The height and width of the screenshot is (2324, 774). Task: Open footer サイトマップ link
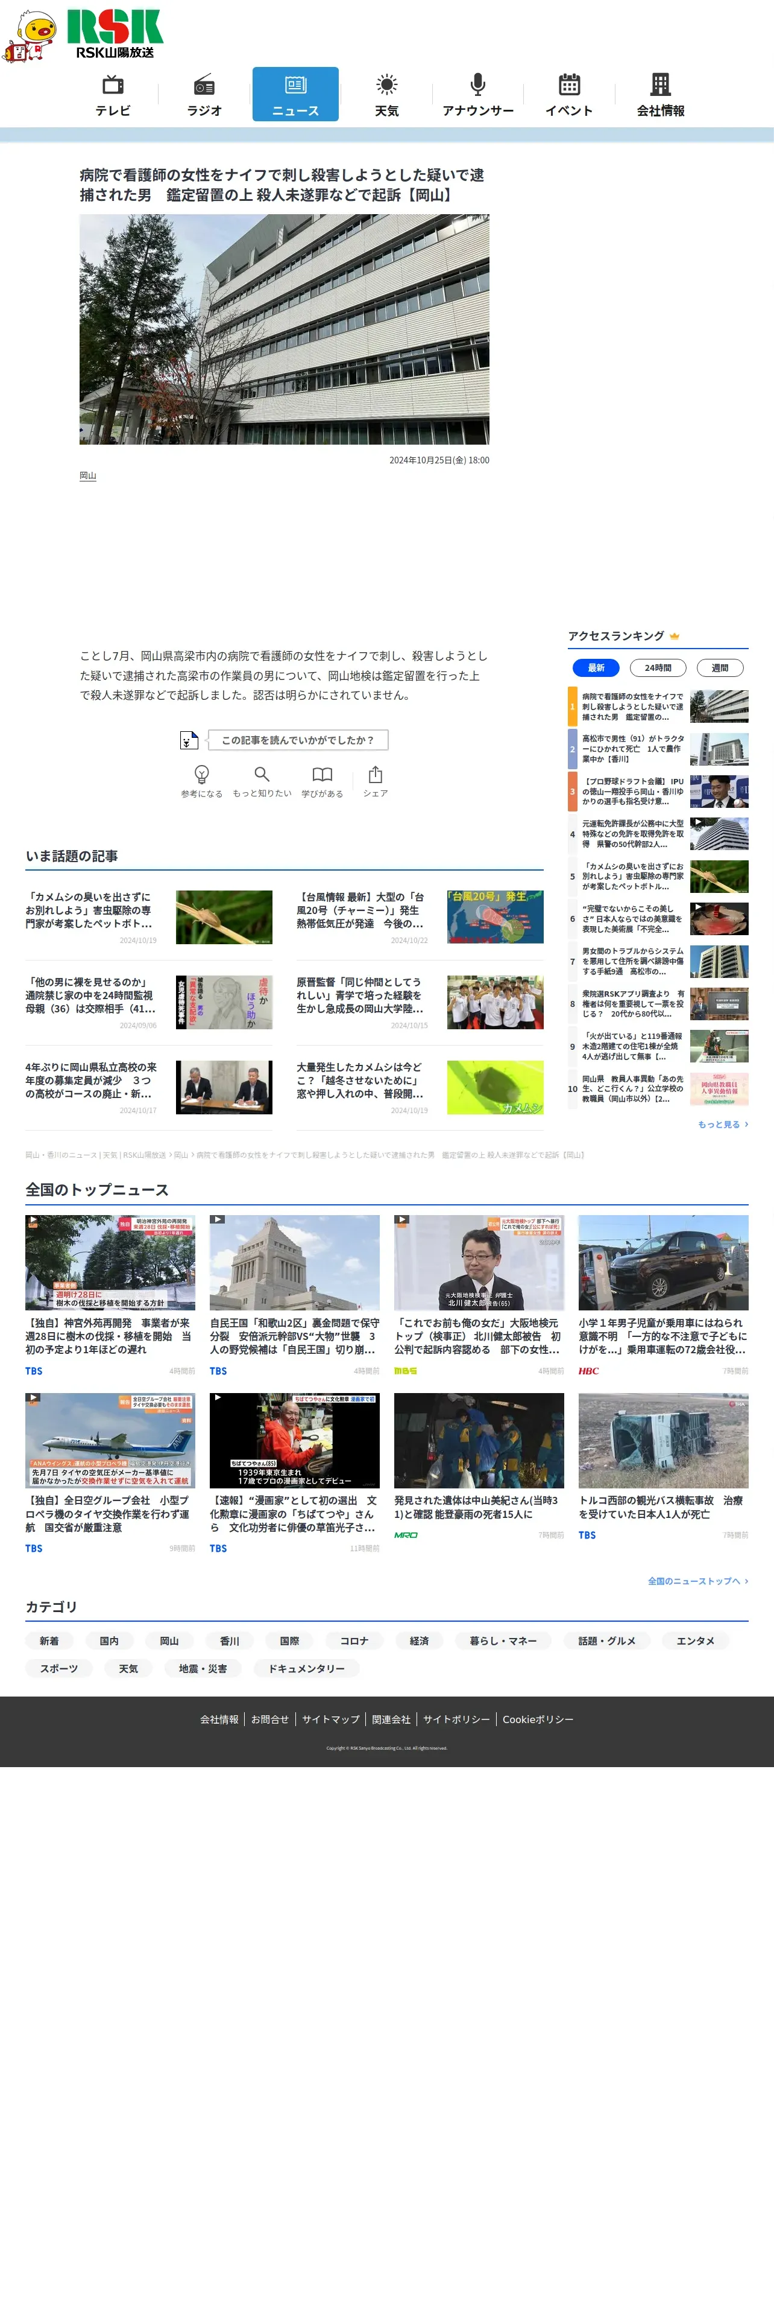[331, 1719]
